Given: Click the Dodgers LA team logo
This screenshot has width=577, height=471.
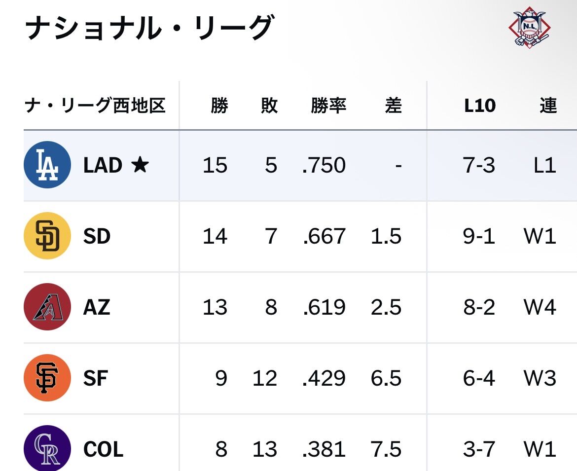Looking at the screenshot, I should click(47, 165).
